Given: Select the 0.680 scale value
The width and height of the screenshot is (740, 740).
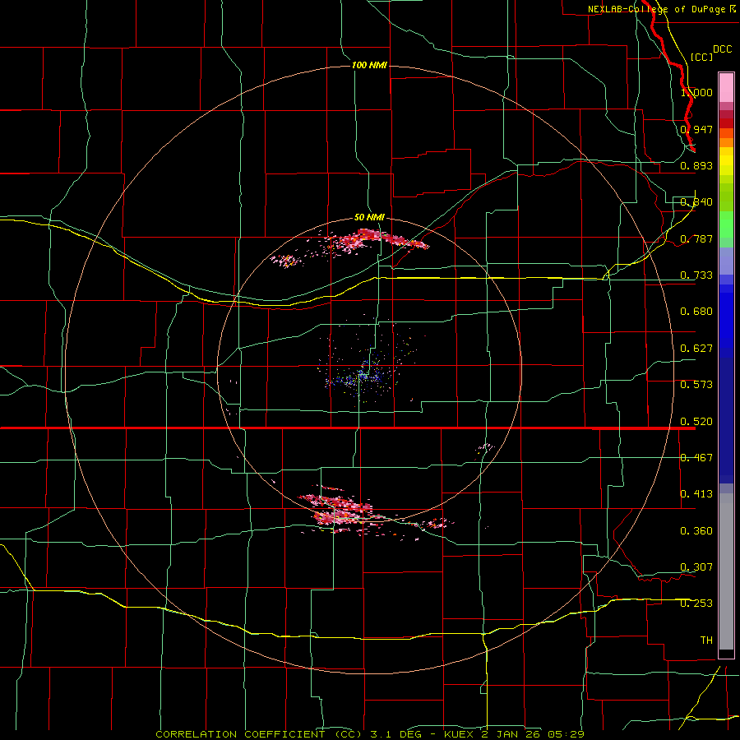Looking at the screenshot, I should point(696,312).
